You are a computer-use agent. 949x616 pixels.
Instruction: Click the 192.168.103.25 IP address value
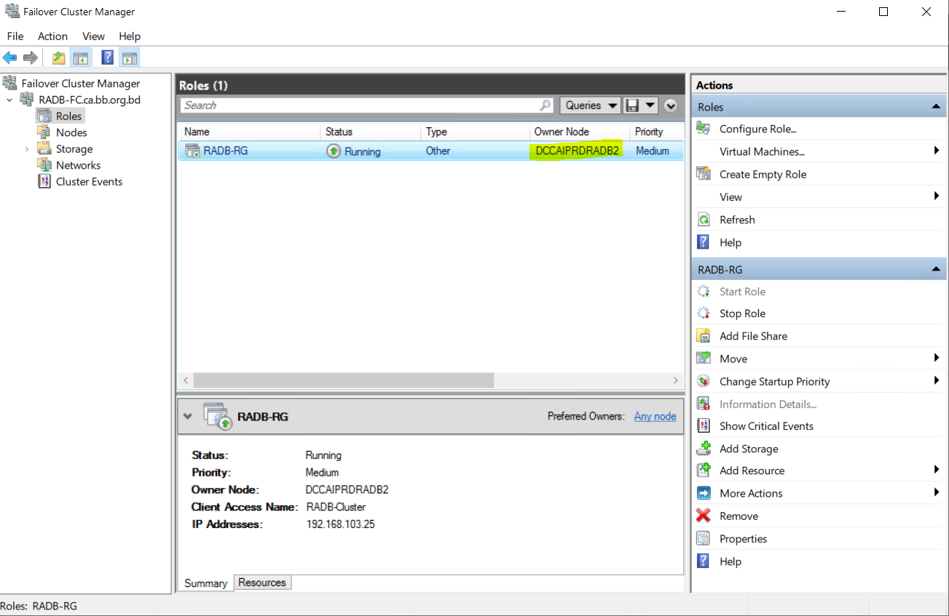pyautogui.click(x=340, y=524)
